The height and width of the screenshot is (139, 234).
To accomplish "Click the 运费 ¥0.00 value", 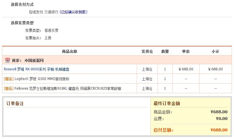I will 222,119.
